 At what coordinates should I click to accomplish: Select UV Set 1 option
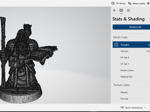131,64
